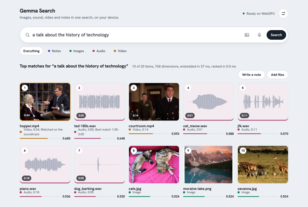Select the Everything filter tab
308x207 pixels.
pos(31,51)
